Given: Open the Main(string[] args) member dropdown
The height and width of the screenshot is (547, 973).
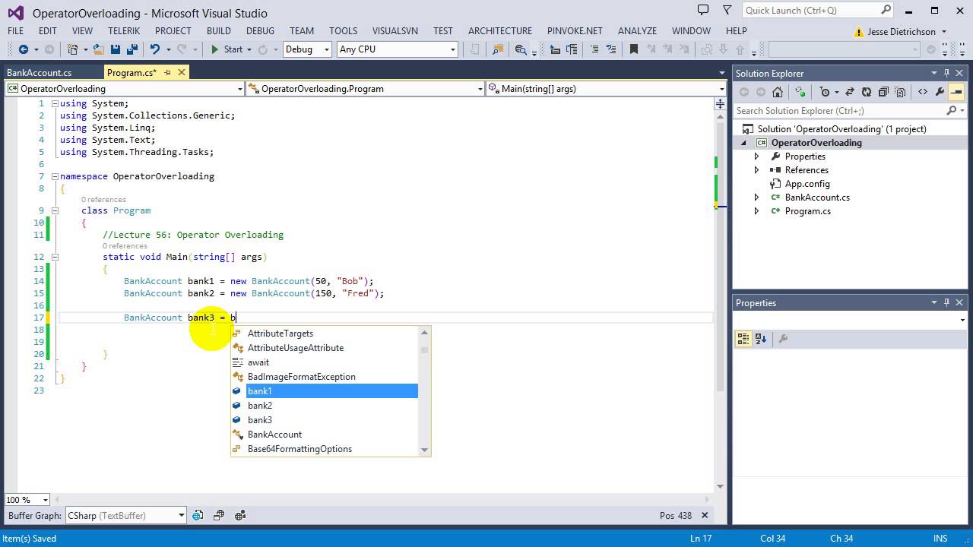Looking at the screenshot, I should point(721,89).
